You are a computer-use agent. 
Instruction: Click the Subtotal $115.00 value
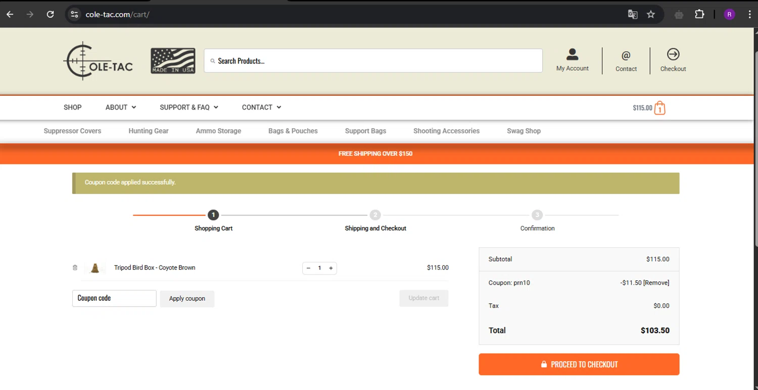point(657,259)
